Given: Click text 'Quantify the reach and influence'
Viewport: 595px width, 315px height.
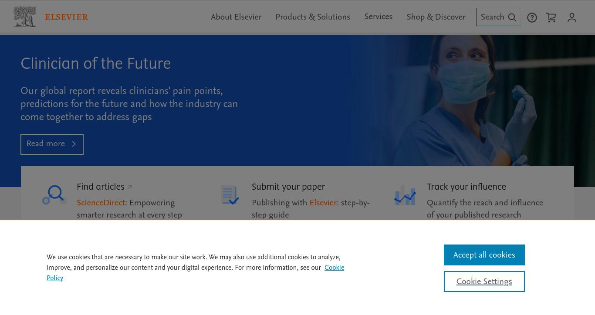Looking at the screenshot, I should (x=485, y=203).
